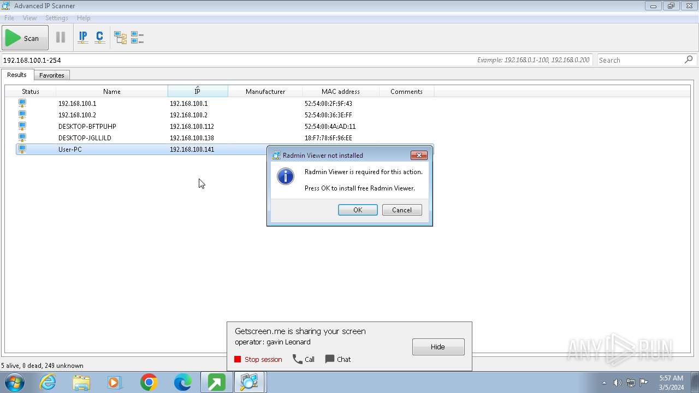Click into the Search field
Screen dimensions: 699x393
(639, 60)
